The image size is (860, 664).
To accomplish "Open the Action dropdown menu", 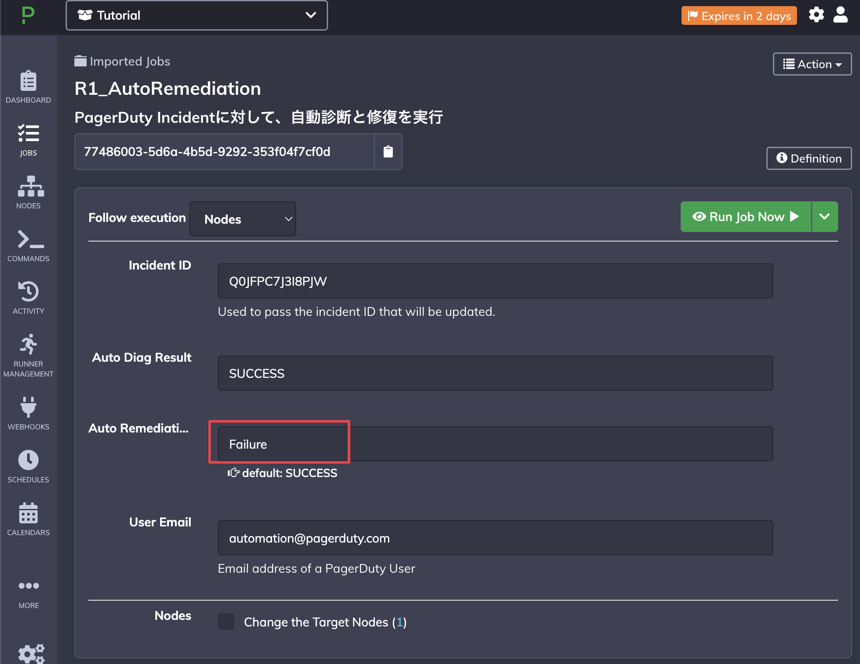I will coord(812,64).
